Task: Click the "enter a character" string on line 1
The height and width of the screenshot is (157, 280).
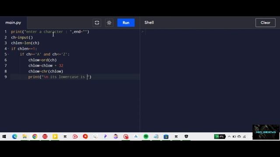Action: click(48, 32)
